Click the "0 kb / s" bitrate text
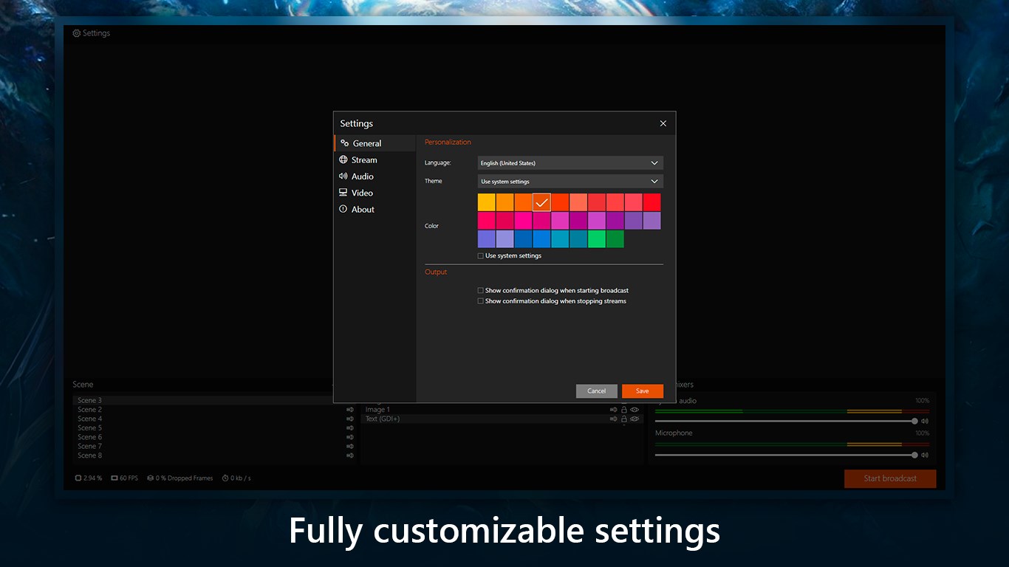The height and width of the screenshot is (567, 1009). (x=241, y=478)
